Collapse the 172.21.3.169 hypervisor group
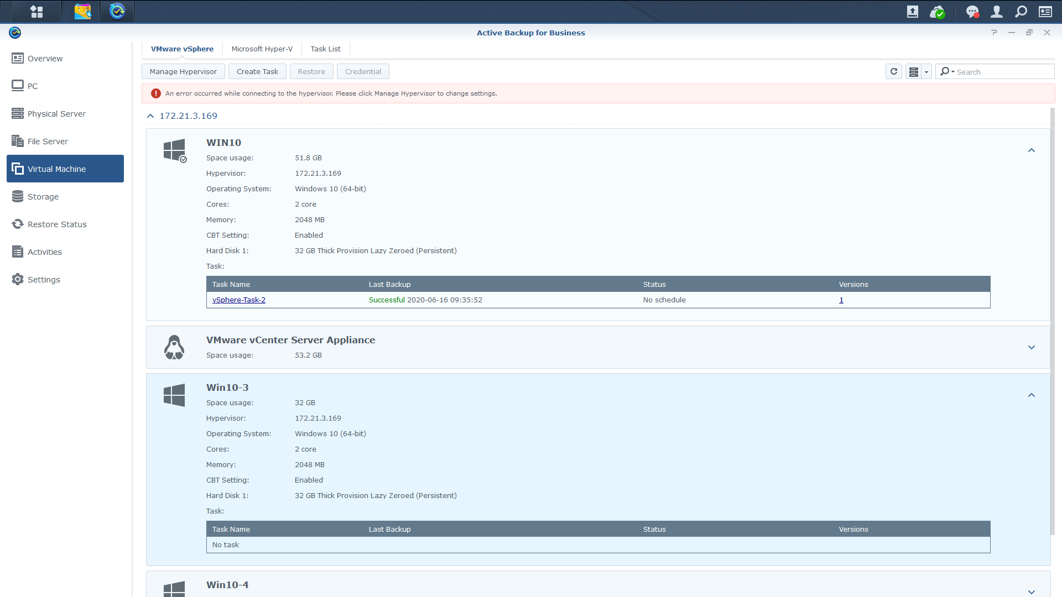Viewport: 1062px width, 597px height. (150, 116)
